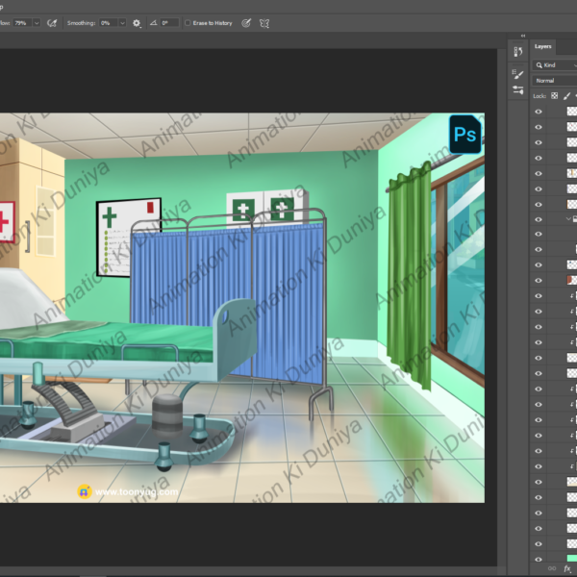Hide the layer with beige floor thumbnail

(x=539, y=482)
